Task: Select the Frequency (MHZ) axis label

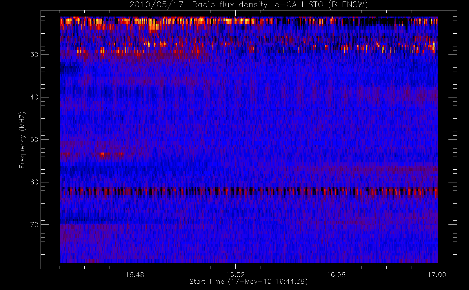Action: (x=22, y=140)
